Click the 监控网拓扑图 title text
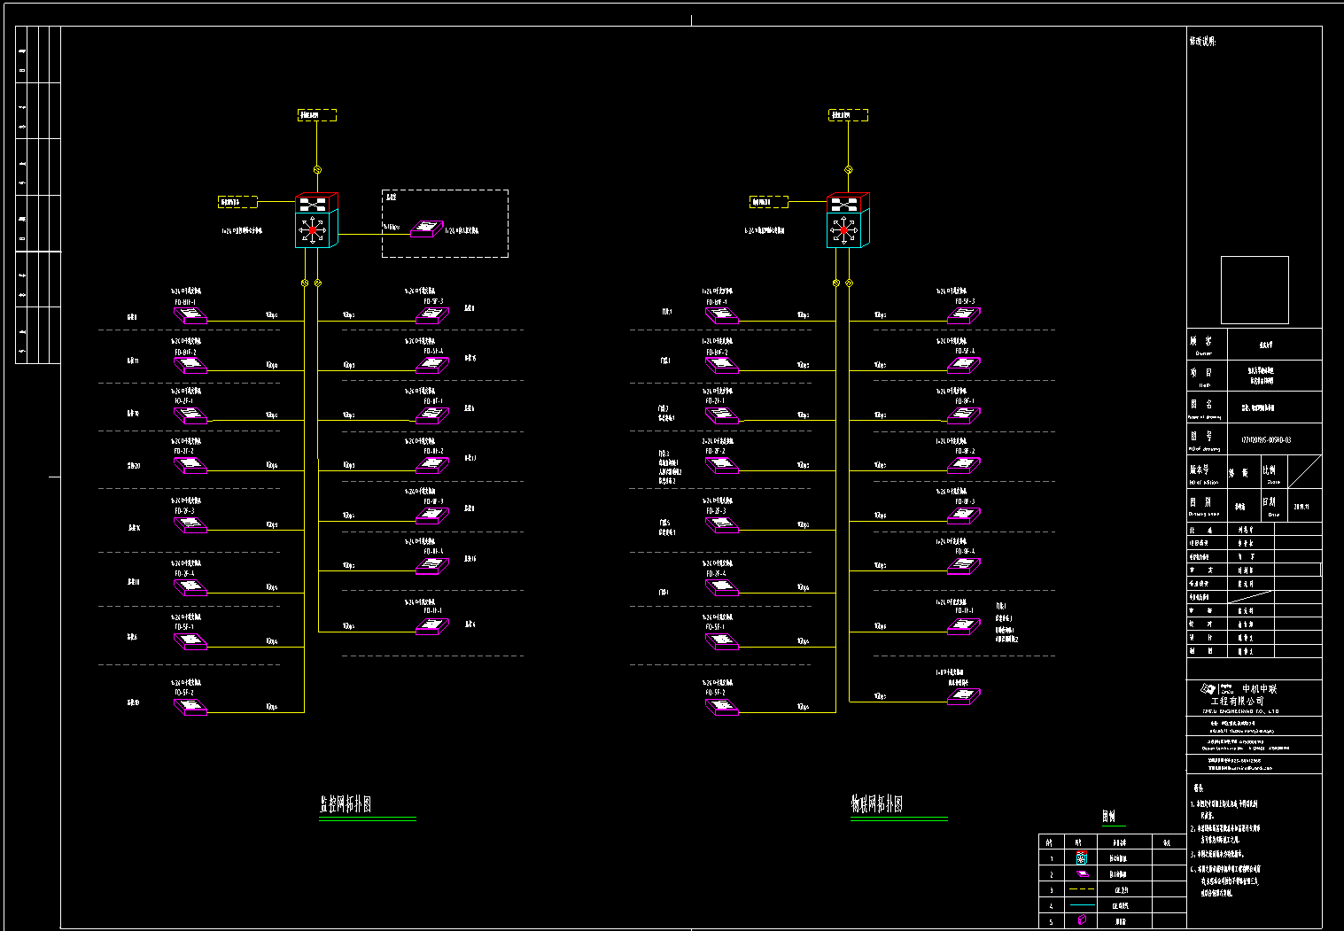The width and height of the screenshot is (1344, 931). [x=346, y=803]
